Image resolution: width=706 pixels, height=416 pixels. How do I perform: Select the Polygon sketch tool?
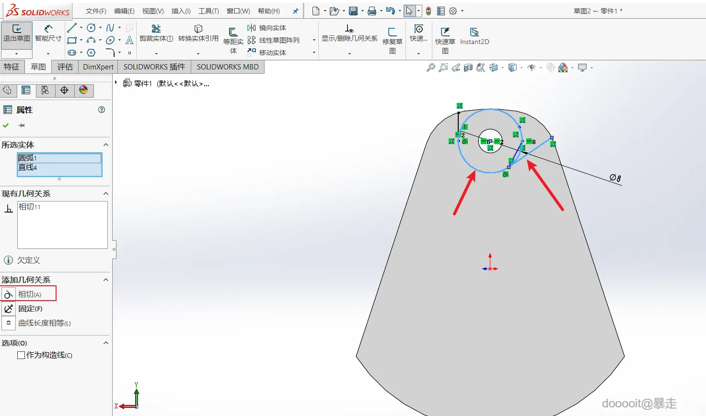pyautogui.click(x=91, y=53)
